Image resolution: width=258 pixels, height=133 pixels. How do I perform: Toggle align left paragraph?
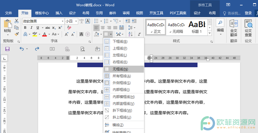pyautogui.click(x=96, y=27)
